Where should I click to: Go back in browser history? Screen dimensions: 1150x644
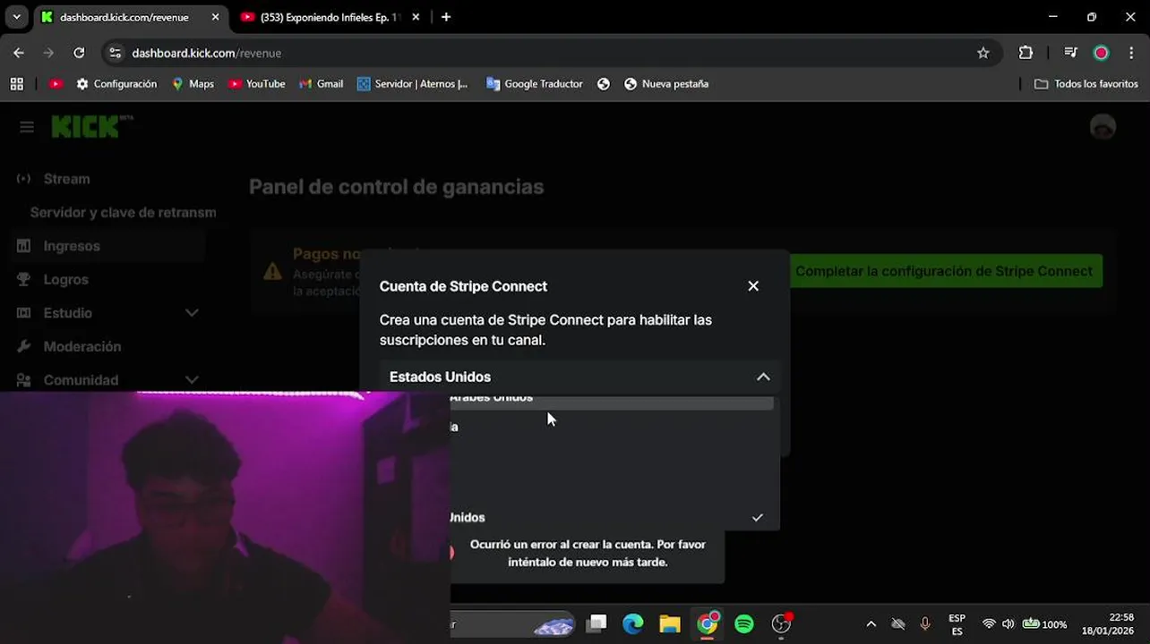[x=19, y=53]
